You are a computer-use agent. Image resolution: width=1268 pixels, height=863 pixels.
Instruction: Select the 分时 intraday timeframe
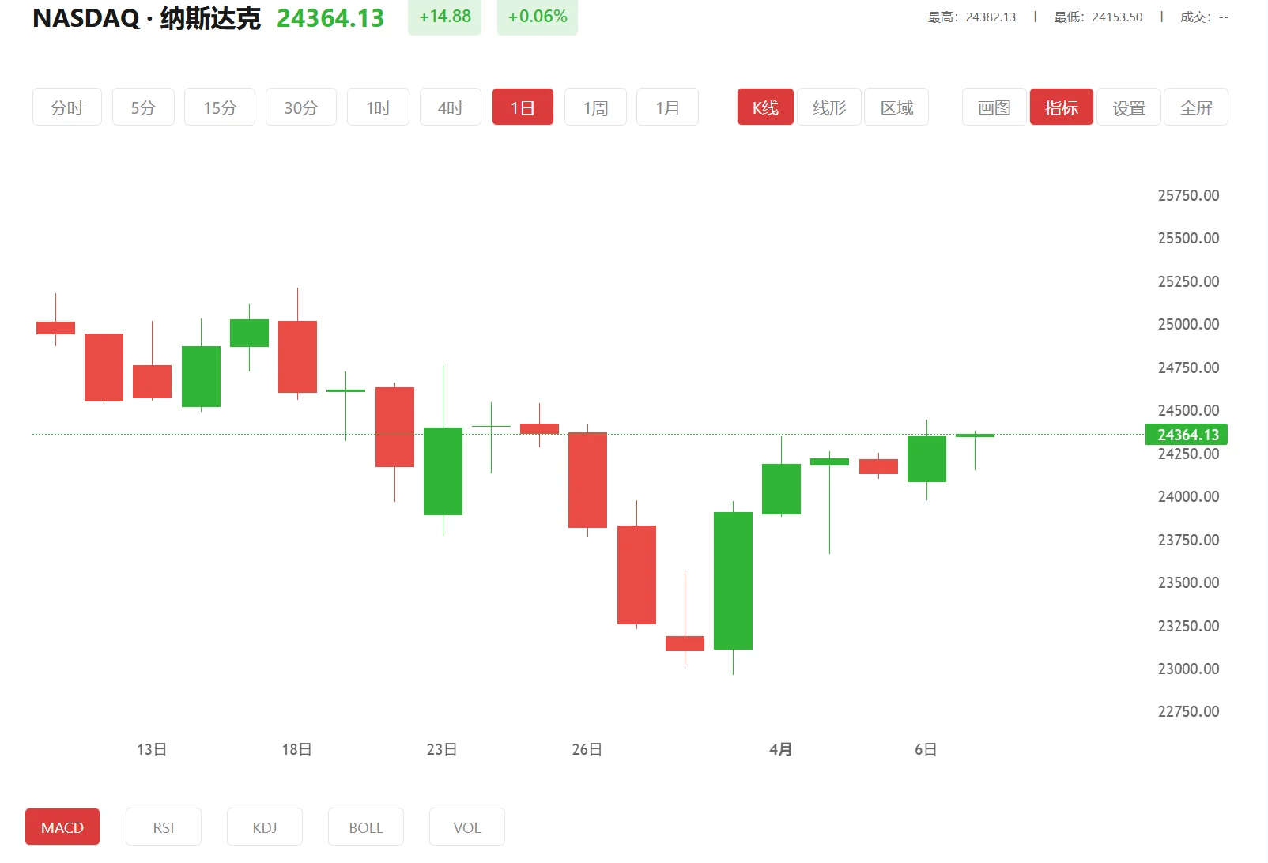pyautogui.click(x=67, y=107)
